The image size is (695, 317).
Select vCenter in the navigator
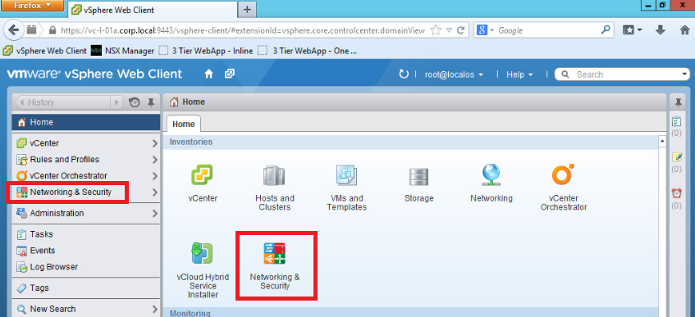click(86, 143)
